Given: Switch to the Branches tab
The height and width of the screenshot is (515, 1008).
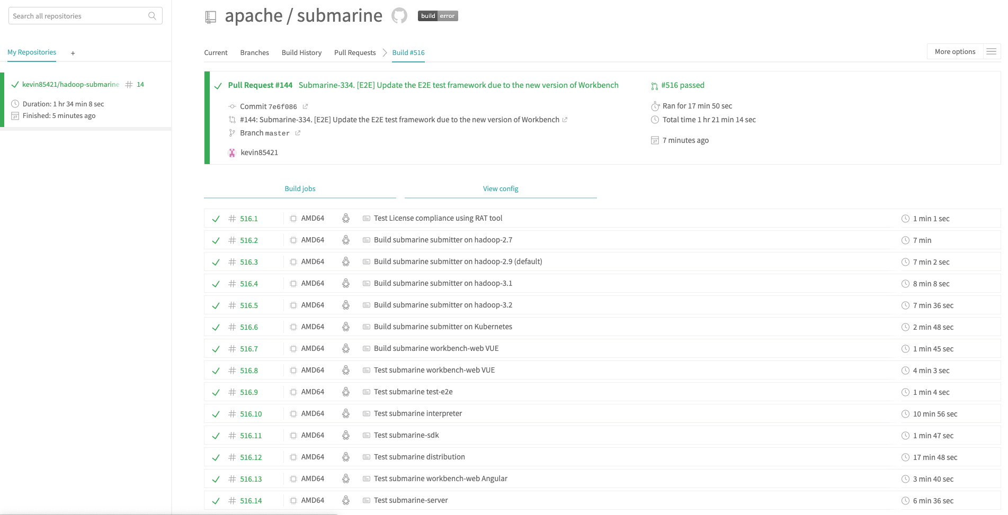Looking at the screenshot, I should tap(254, 52).
